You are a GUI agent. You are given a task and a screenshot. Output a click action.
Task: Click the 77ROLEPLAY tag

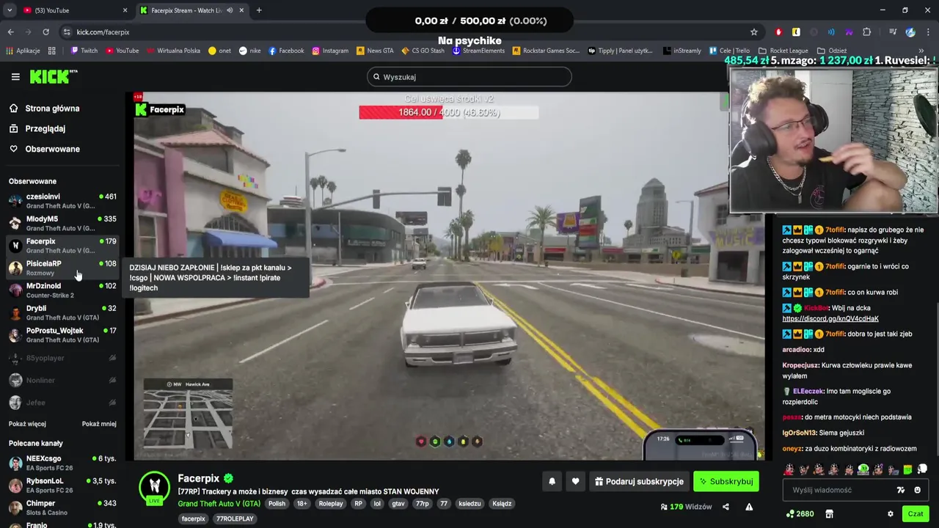(235, 519)
